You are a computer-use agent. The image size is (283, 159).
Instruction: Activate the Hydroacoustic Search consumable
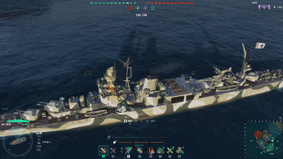pyautogui.click(x=160, y=150)
